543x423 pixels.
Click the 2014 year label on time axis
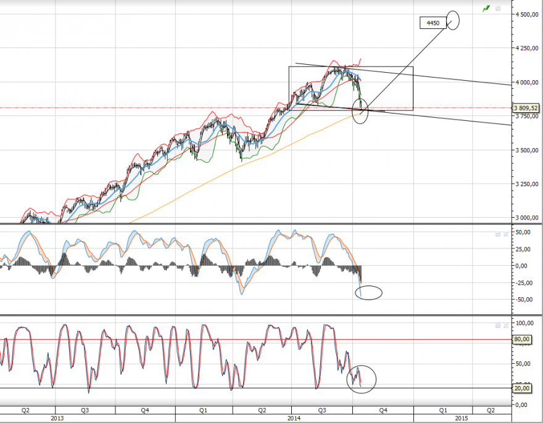(294, 418)
